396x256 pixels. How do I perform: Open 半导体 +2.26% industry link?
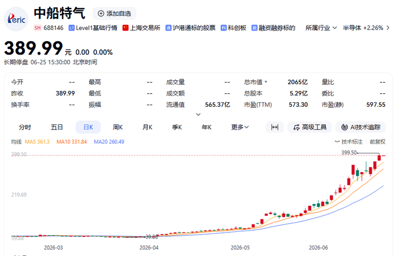click(x=363, y=28)
